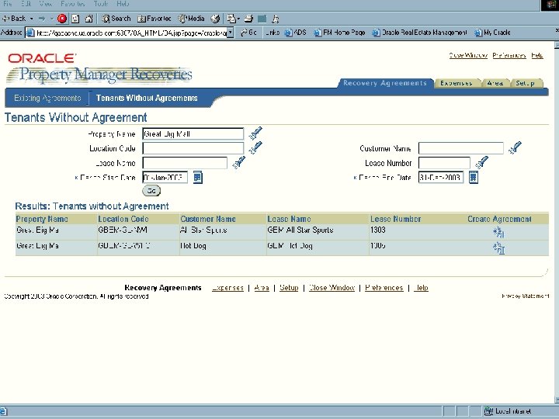Switch to the Area tab
The height and width of the screenshot is (419, 559).
tap(495, 83)
